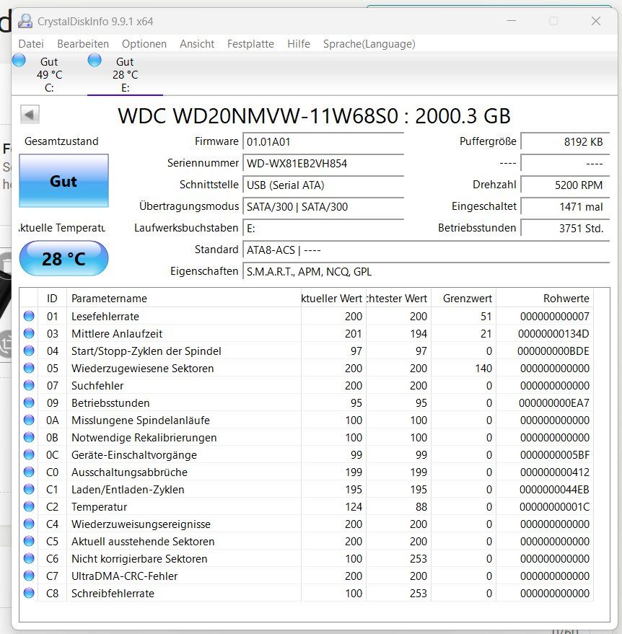Viewport: 622px width, 634px height.
Task: Click status orb for Misslungene Spindelanläufe
Action: click(x=29, y=420)
